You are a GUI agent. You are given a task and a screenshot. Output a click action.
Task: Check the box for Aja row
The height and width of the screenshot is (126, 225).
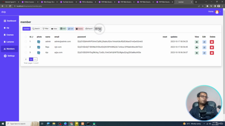tap(26, 52)
